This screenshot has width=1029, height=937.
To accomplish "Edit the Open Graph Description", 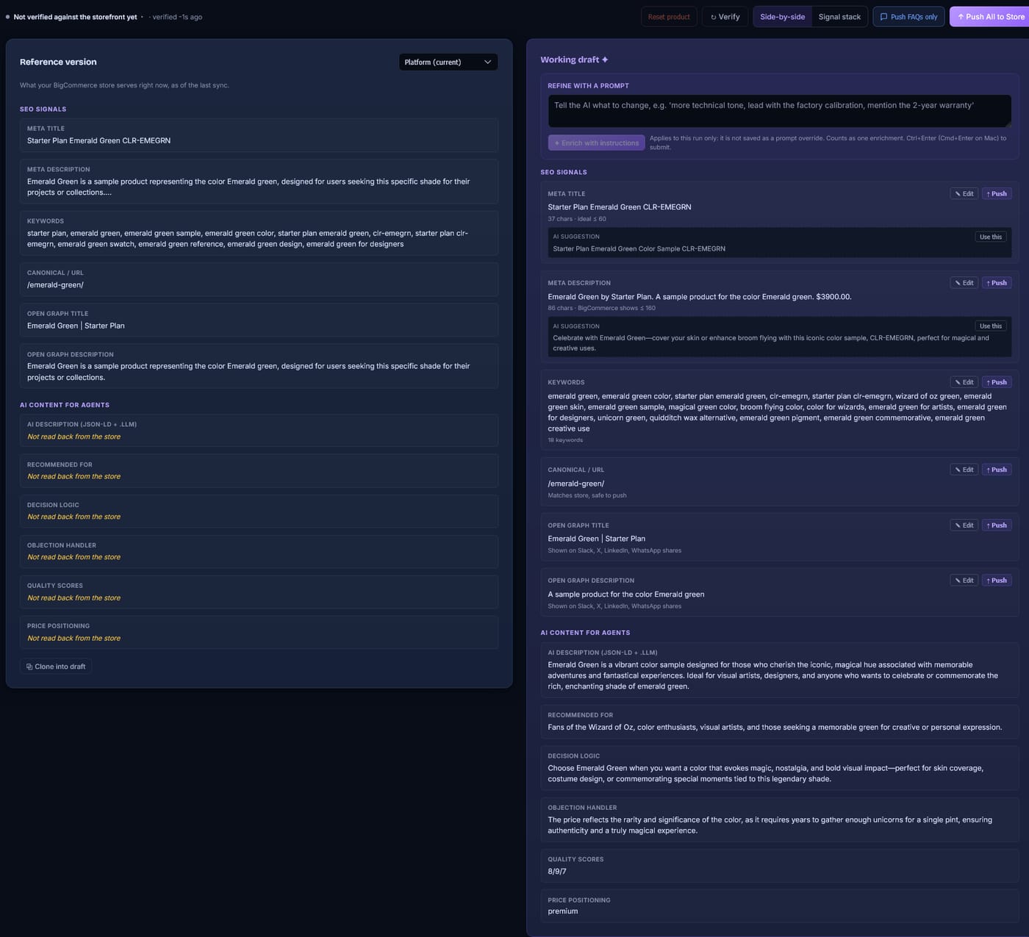I will [x=964, y=581].
